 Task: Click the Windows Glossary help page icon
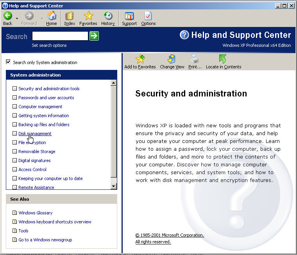[x=14, y=213]
